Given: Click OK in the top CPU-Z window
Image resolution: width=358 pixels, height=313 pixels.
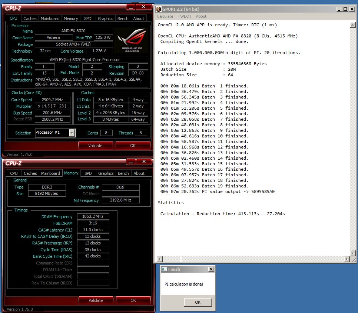Looking at the screenshot, I should pos(133,146).
